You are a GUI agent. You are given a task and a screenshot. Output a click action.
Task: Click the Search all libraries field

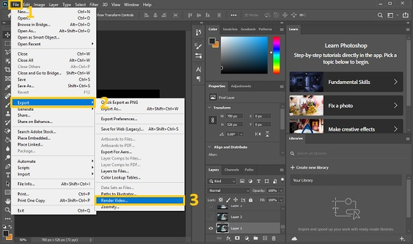(x=326, y=153)
